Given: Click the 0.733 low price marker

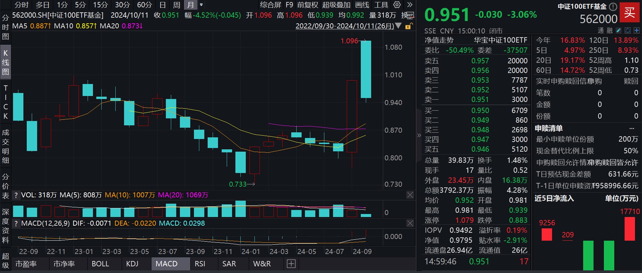Looking at the screenshot, I should [238, 184].
